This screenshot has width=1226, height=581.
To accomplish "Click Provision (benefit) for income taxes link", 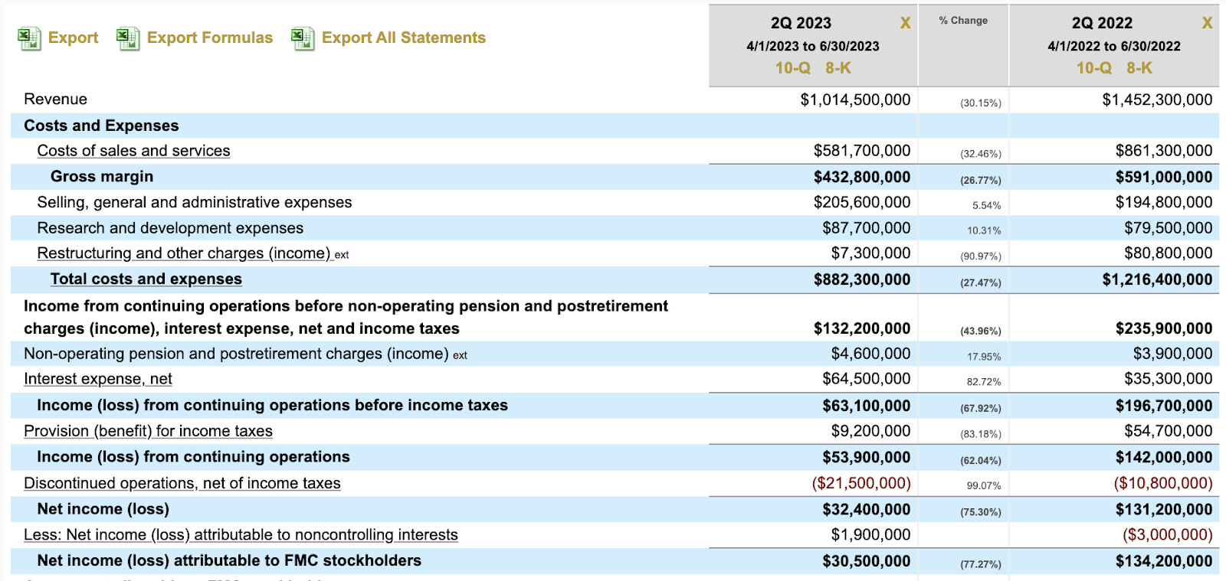I will coord(148,431).
